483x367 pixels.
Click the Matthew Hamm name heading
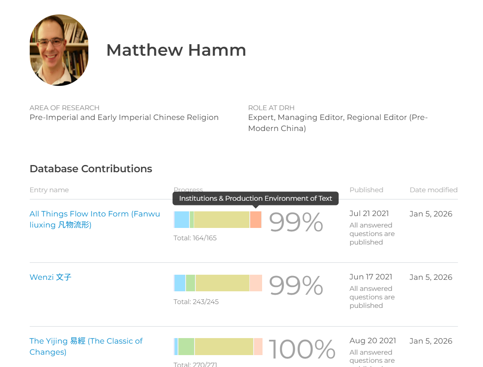[176, 50]
